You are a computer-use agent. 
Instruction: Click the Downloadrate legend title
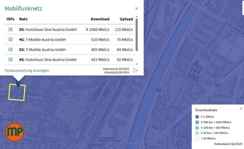[206, 110]
